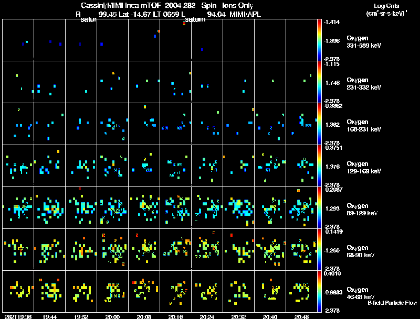Viewport: 420px width, 319px height.
Task: Click the color bar for Oxygen 331-589 keV
Action: coord(319,40)
